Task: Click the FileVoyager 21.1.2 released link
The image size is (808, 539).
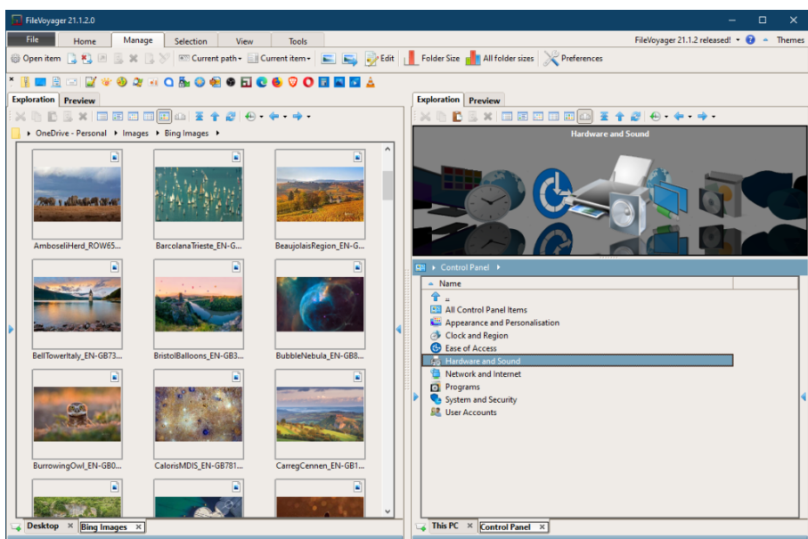Action: (x=683, y=40)
